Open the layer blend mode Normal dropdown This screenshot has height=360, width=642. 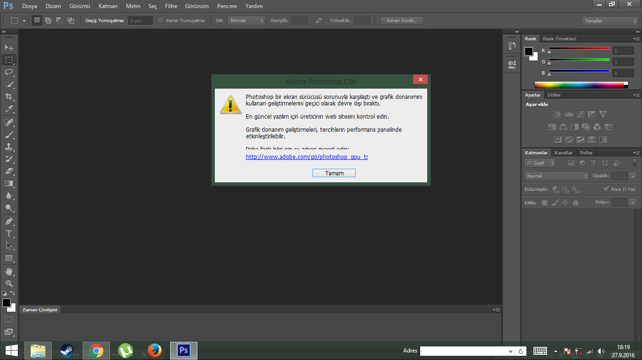click(x=556, y=176)
